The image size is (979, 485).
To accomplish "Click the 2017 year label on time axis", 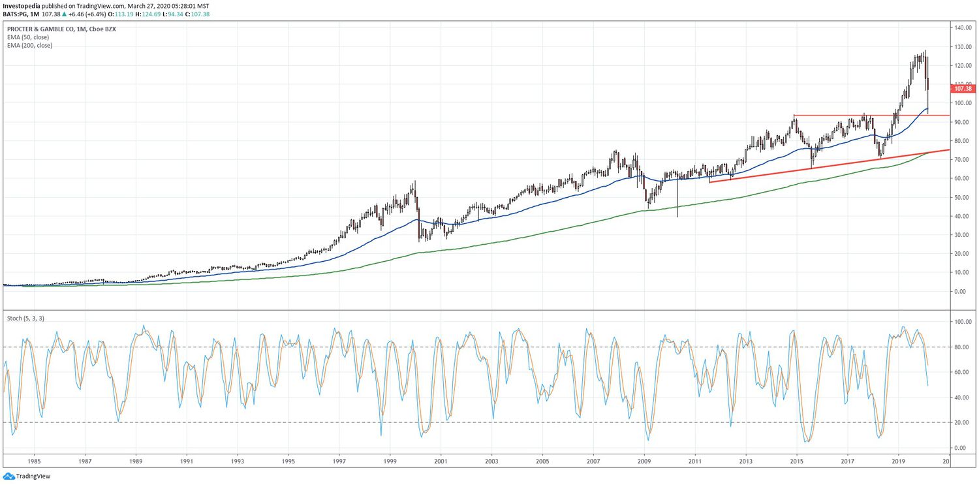I will 848,462.
